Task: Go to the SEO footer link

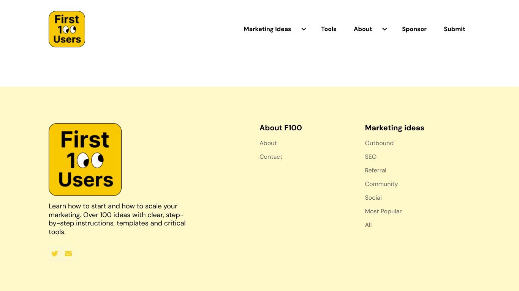Action: click(x=371, y=157)
